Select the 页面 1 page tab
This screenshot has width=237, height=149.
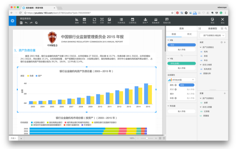(13, 138)
